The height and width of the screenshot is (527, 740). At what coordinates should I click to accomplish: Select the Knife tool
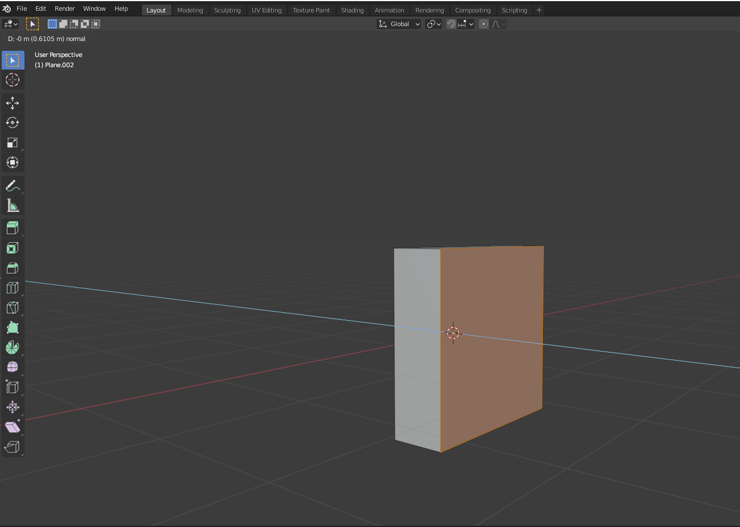(13, 308)
